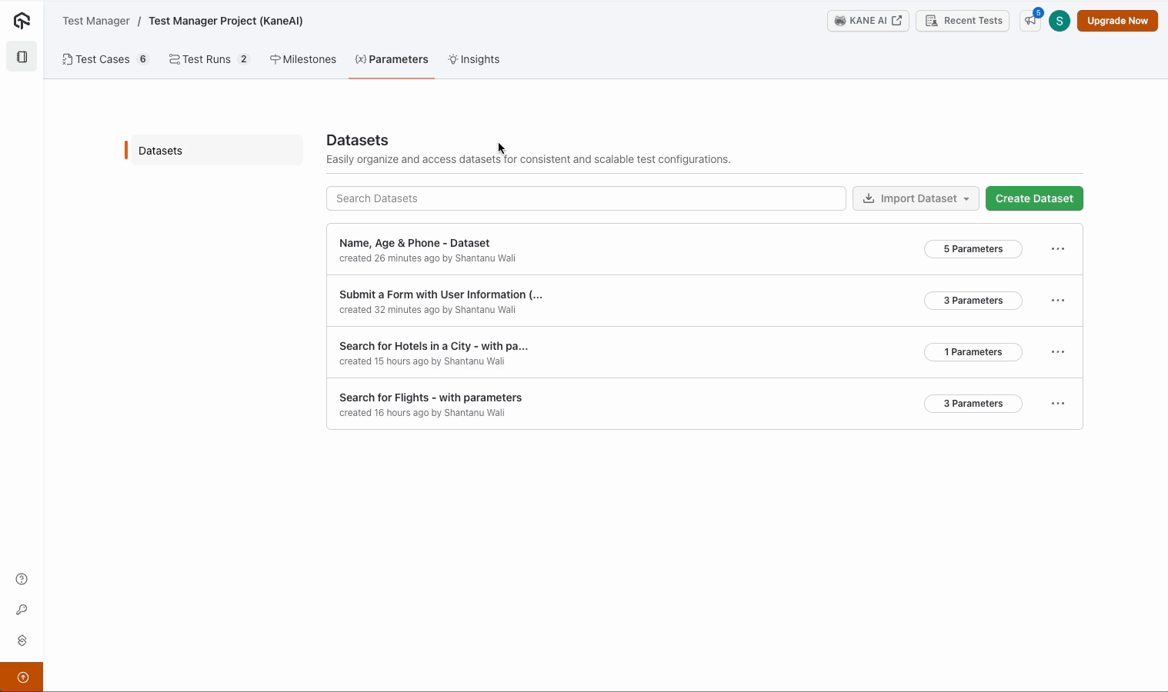This screenshot has height=692, width=1168.
Task: Select the Milestones tab
Action: click(x=303, y=59)
